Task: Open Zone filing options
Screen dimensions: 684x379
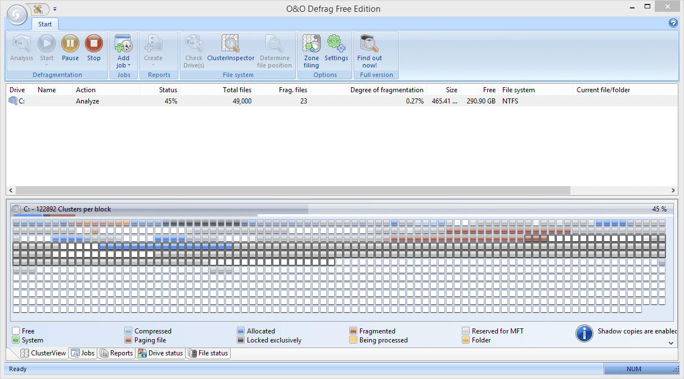Action: coord(311,51)
